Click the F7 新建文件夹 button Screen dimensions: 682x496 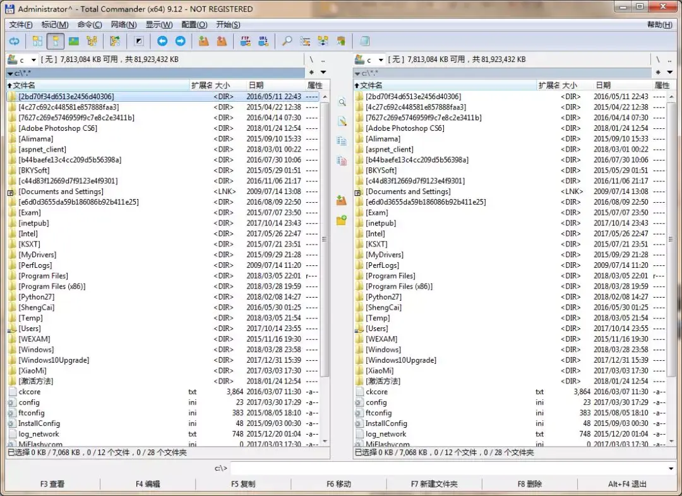coord(434,484)
